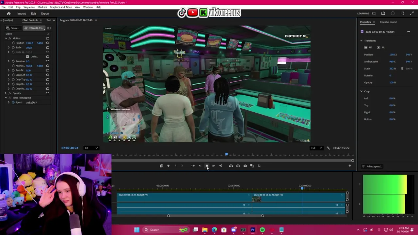Collapse Crop section in Properties
Screen dimensions: 418x235
pos(362,91)
